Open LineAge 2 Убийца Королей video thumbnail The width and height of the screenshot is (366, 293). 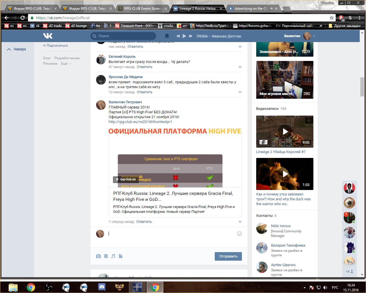point(285,132)
